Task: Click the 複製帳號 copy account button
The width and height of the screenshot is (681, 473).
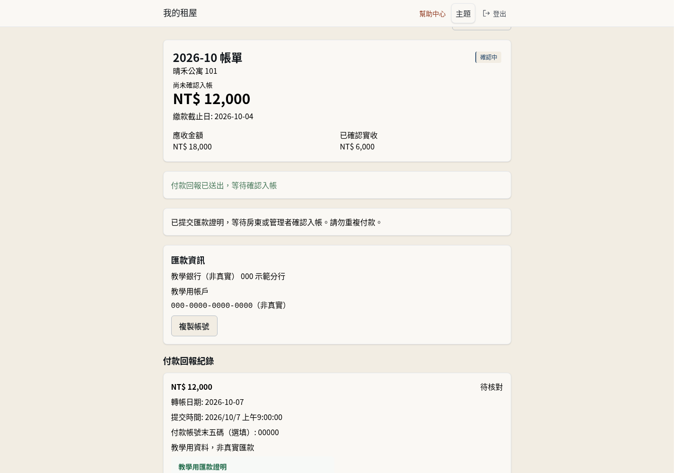Action: pos(194,326)
